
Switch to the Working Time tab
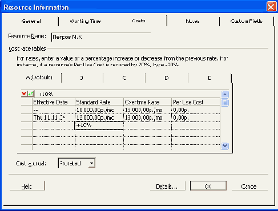click(85, 21)
